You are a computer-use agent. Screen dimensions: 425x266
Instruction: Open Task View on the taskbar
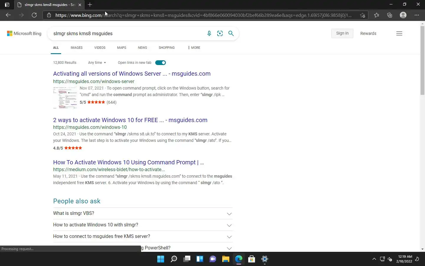187,259
